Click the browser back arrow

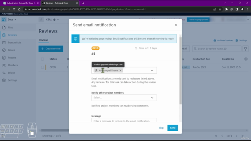point(4,9)
